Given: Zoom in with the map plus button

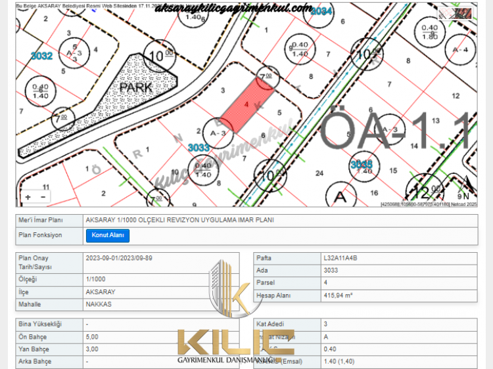Looking at the screenshot, I should 28,196.
